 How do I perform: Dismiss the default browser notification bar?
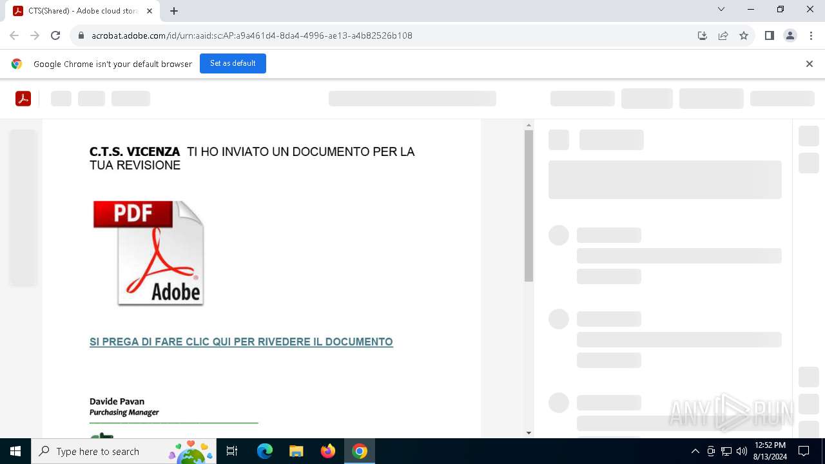809,64
